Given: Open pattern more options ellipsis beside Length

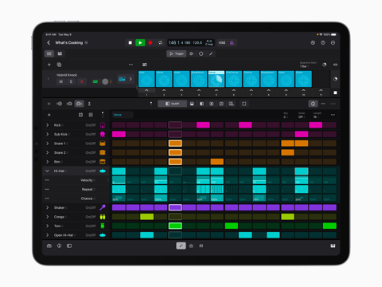Looking at the screenshot, I should click(333, 115).
